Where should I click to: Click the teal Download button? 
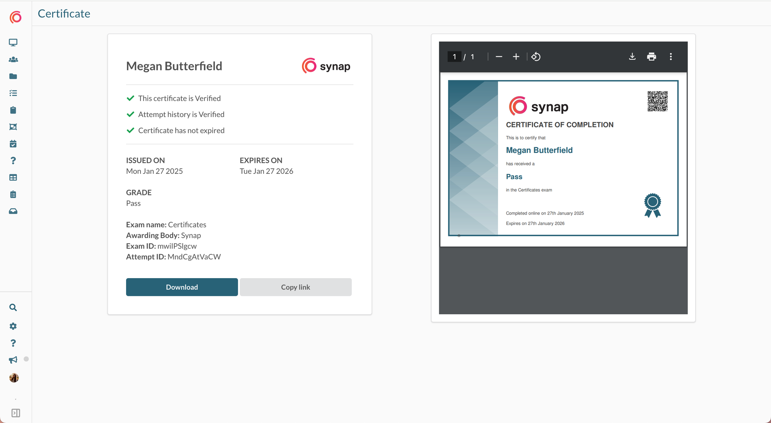[x=182, y=287]
